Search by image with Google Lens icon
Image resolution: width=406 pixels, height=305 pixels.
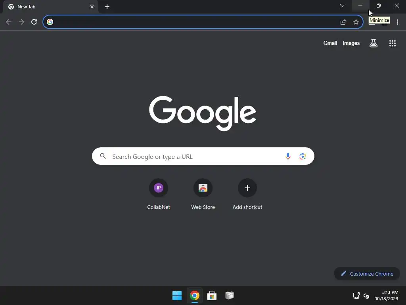[x=303, y=156]
